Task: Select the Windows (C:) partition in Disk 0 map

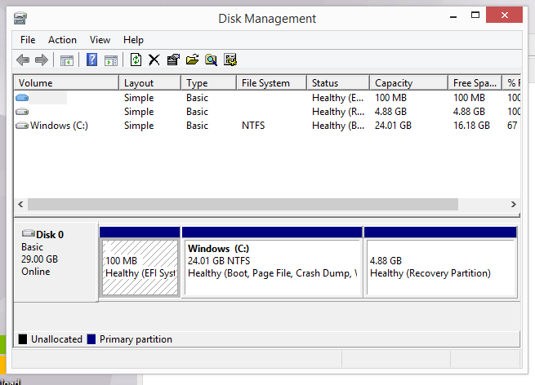Action: (271, 267)
